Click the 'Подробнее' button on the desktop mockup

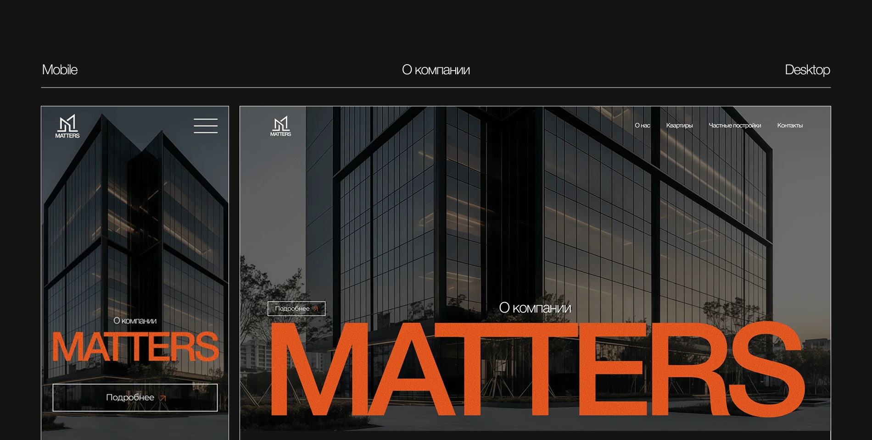click(x=296, y=308)
